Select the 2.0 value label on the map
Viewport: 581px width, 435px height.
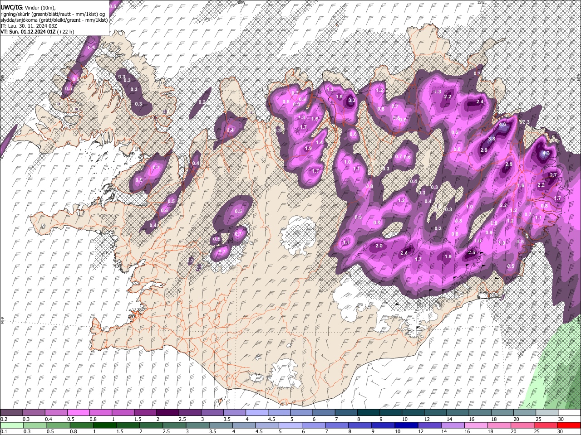pos(379,246)
